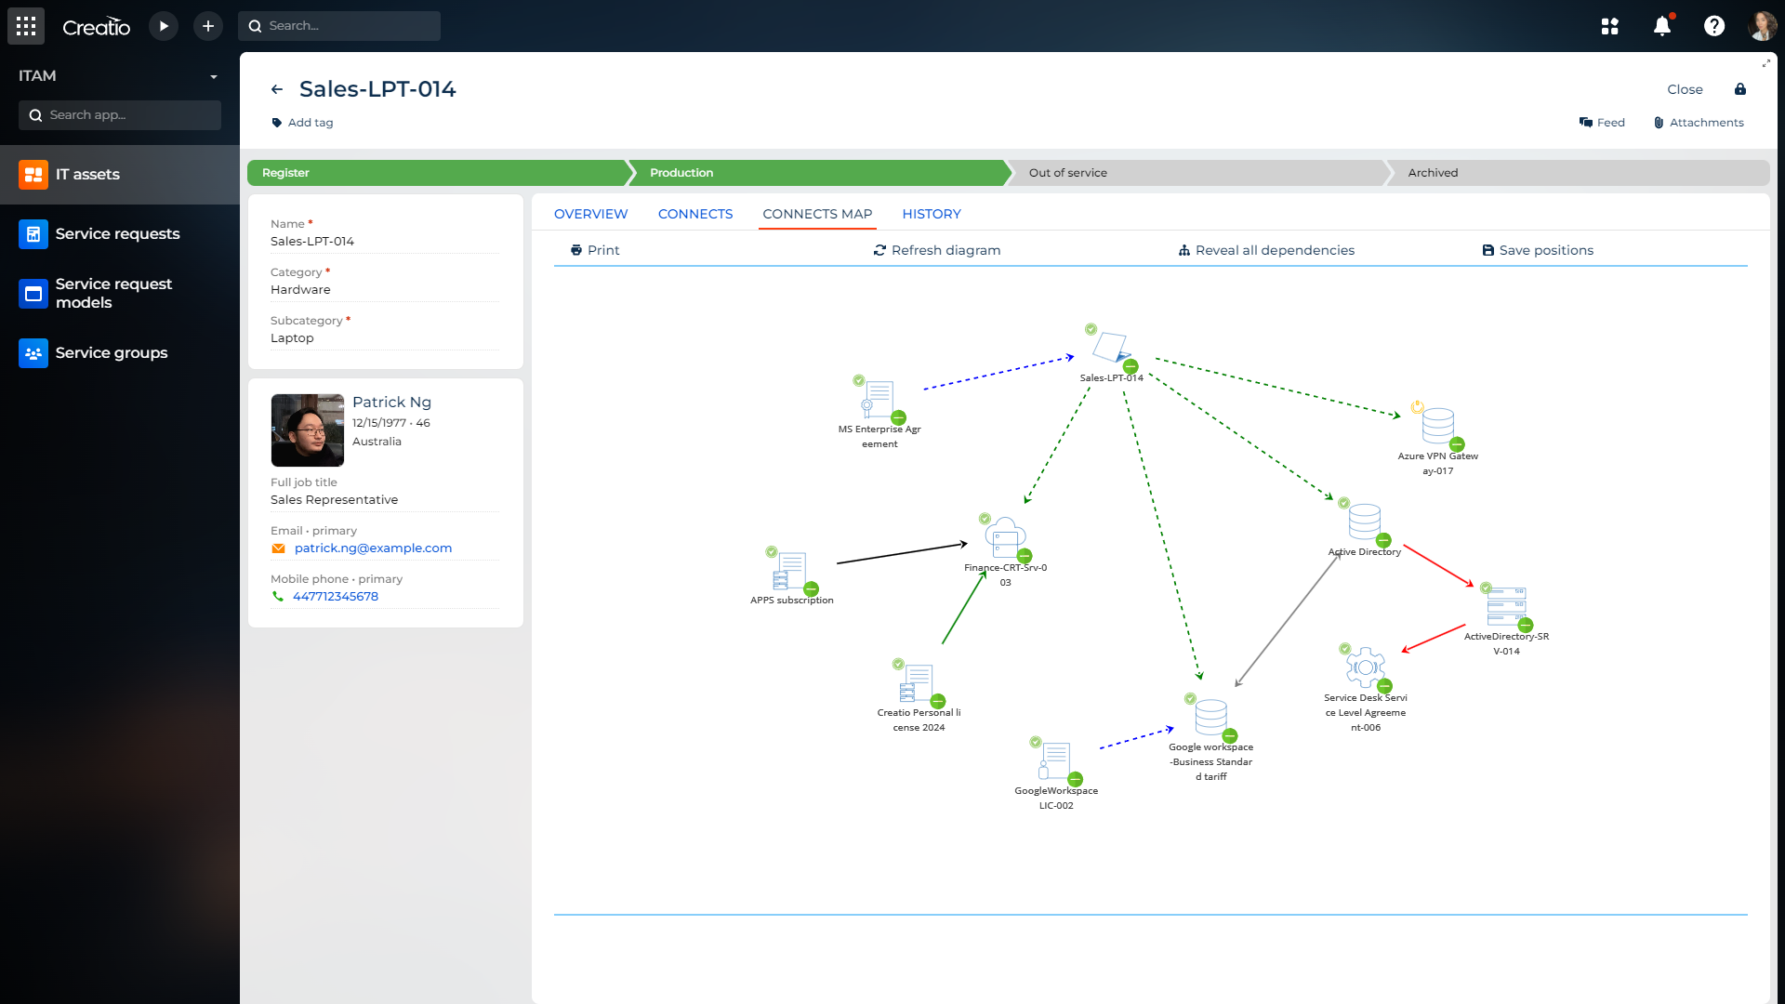The image size is (1785, 1004).
Task: Select the Google workspace Business Standard node
Action: [1210, 717]
